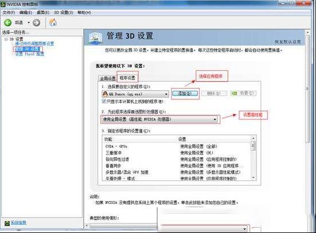Click the 恢复默认设置 link
Viewport: 316px width, 233px height.
[x=288, y=42]
